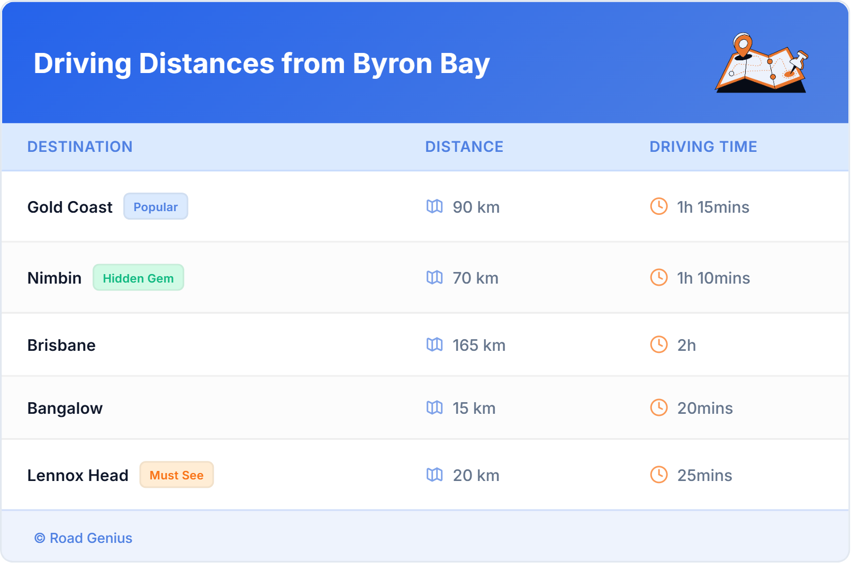Viewport: 851px width, 563px height.
Task: Select the Popular badge next to Gold Coast
Action: (156, 206)
